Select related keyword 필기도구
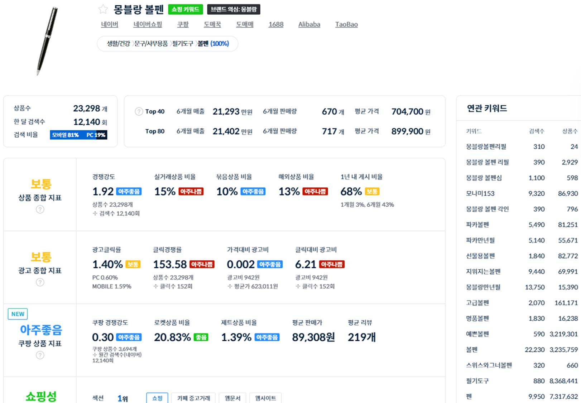 pyautogui.click(x=477, y=381)
